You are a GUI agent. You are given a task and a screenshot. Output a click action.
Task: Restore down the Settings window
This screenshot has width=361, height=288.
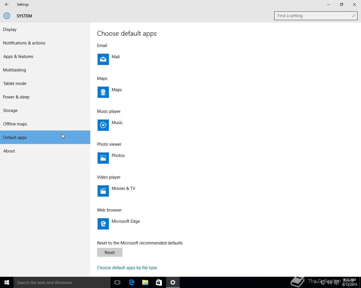[x=342, y=4]
